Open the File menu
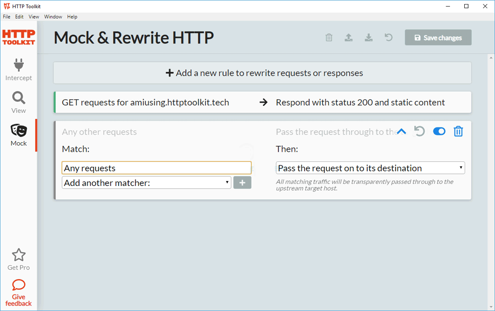 pos(7,17)
